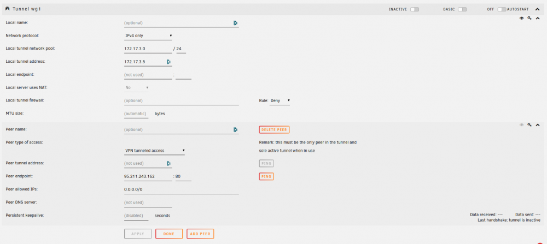Focus the Peer name input field
This screenshot has width=547, height=244.
[182, 129]
